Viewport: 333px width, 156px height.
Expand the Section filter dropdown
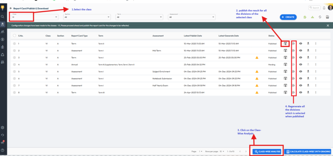point(87,17)
